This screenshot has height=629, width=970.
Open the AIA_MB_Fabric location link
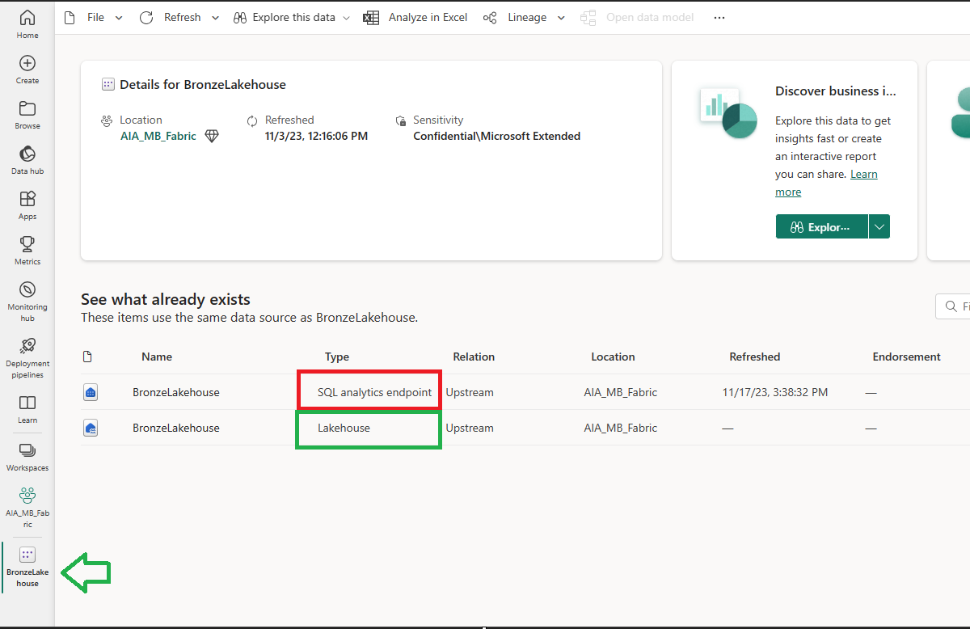click(158, 137)
